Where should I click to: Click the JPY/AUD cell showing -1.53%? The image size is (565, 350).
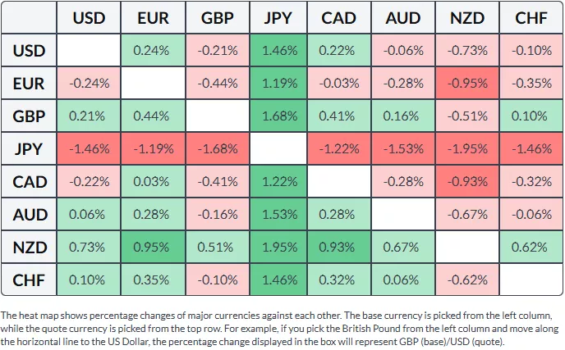(x=403, y=148)
